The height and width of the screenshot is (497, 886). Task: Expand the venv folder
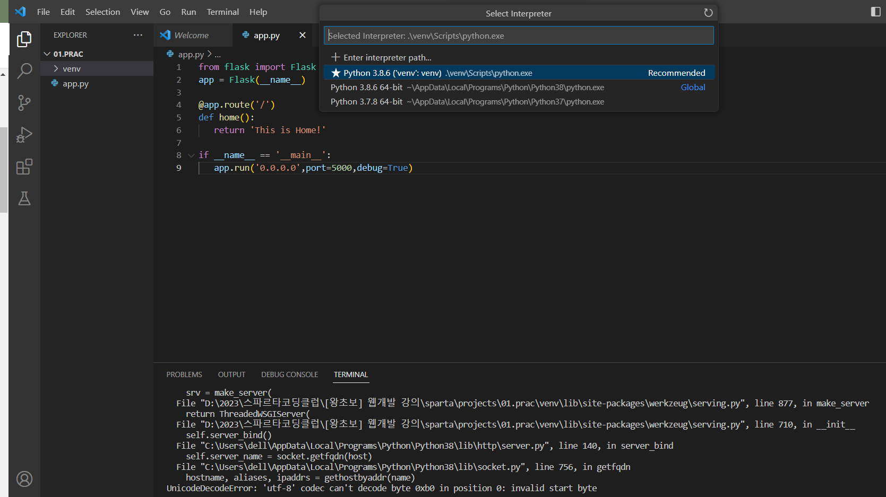point(56,68)
